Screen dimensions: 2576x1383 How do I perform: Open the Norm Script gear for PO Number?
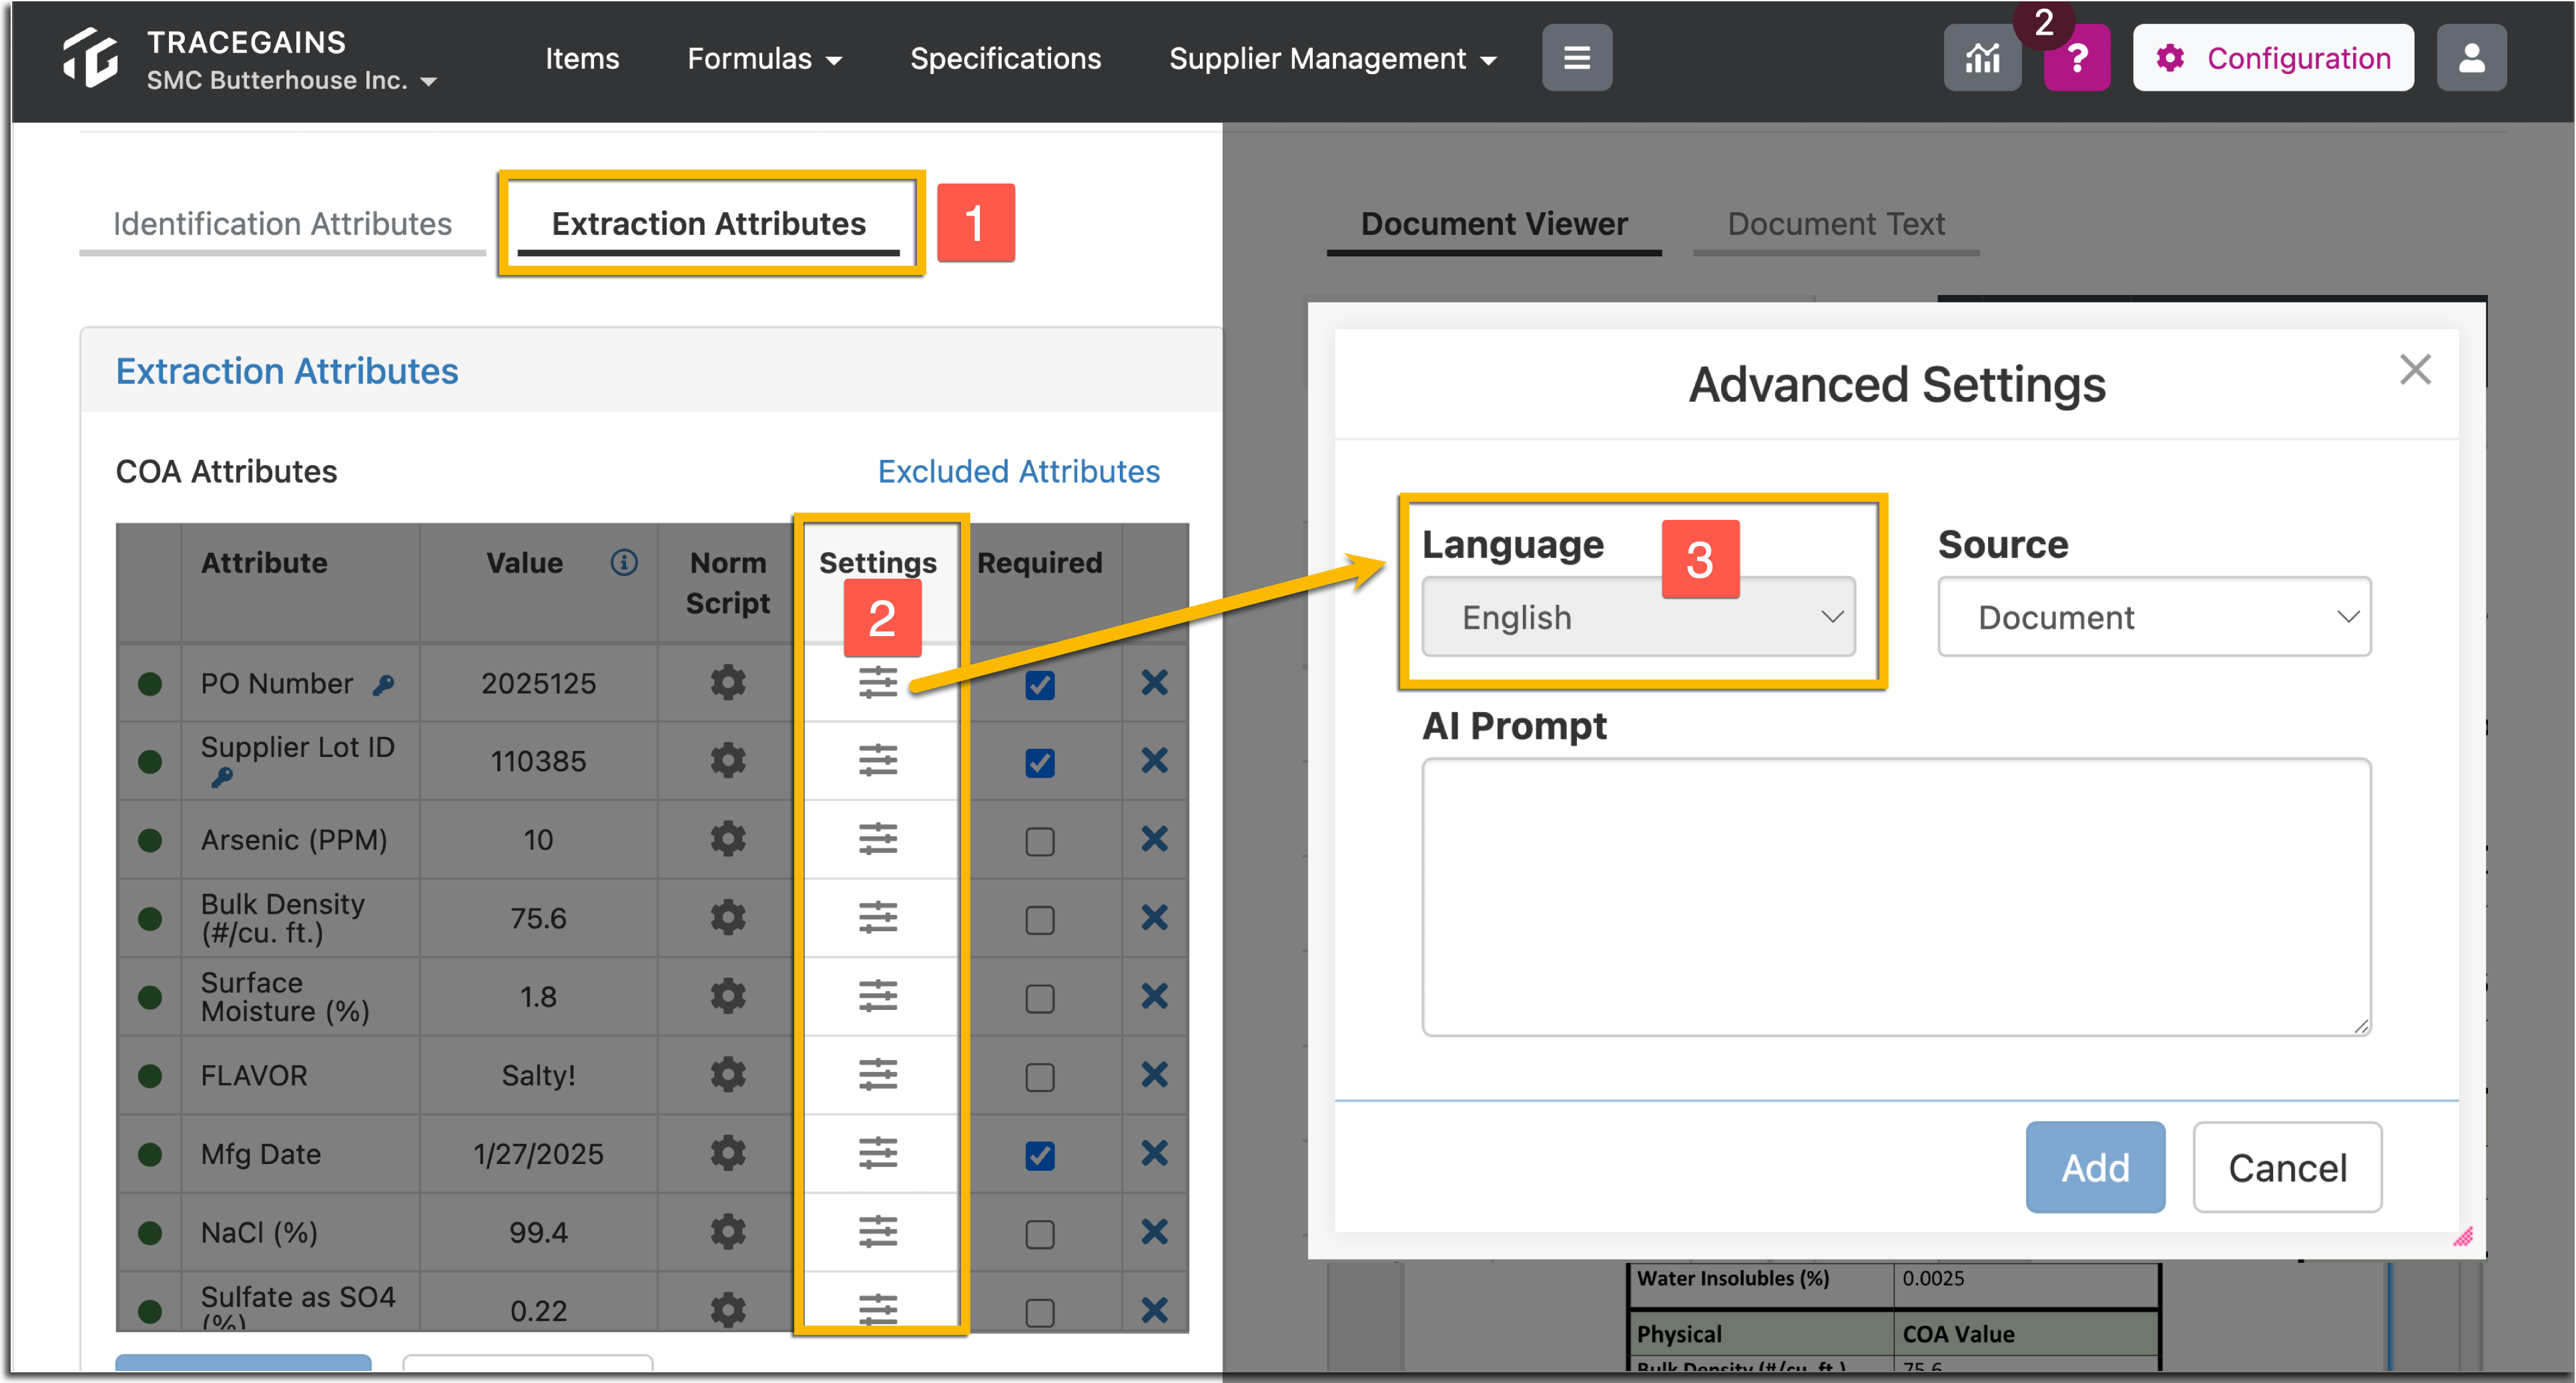click(x=727, y=683)
